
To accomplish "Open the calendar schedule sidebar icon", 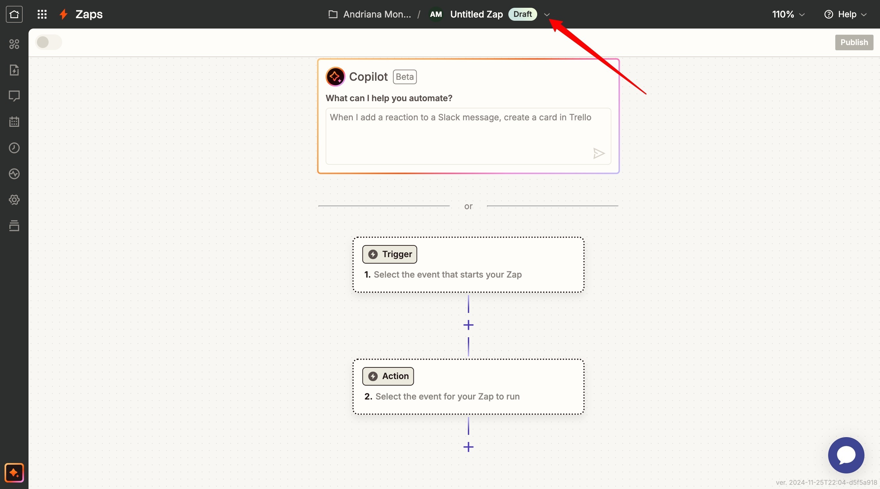I will (x=14, y=122).
